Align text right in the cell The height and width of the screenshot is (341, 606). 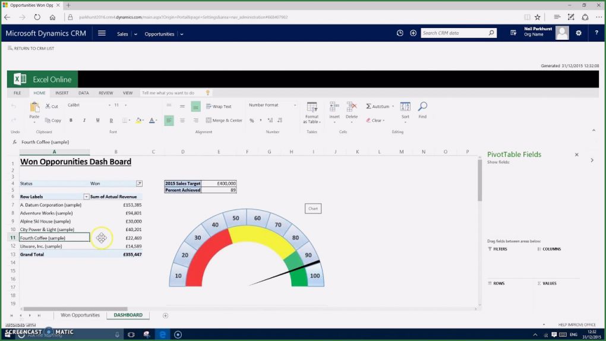[196, 120]
